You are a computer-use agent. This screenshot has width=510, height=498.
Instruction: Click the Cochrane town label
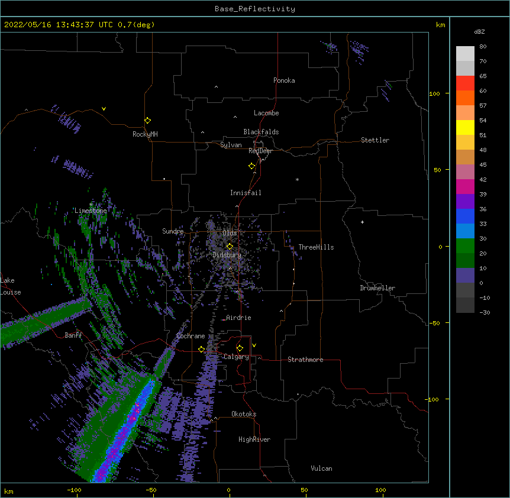[191, 336]
